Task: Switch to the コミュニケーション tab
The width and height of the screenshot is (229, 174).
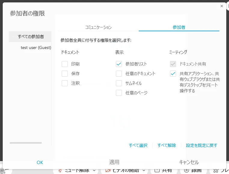Action: (98, 27)
